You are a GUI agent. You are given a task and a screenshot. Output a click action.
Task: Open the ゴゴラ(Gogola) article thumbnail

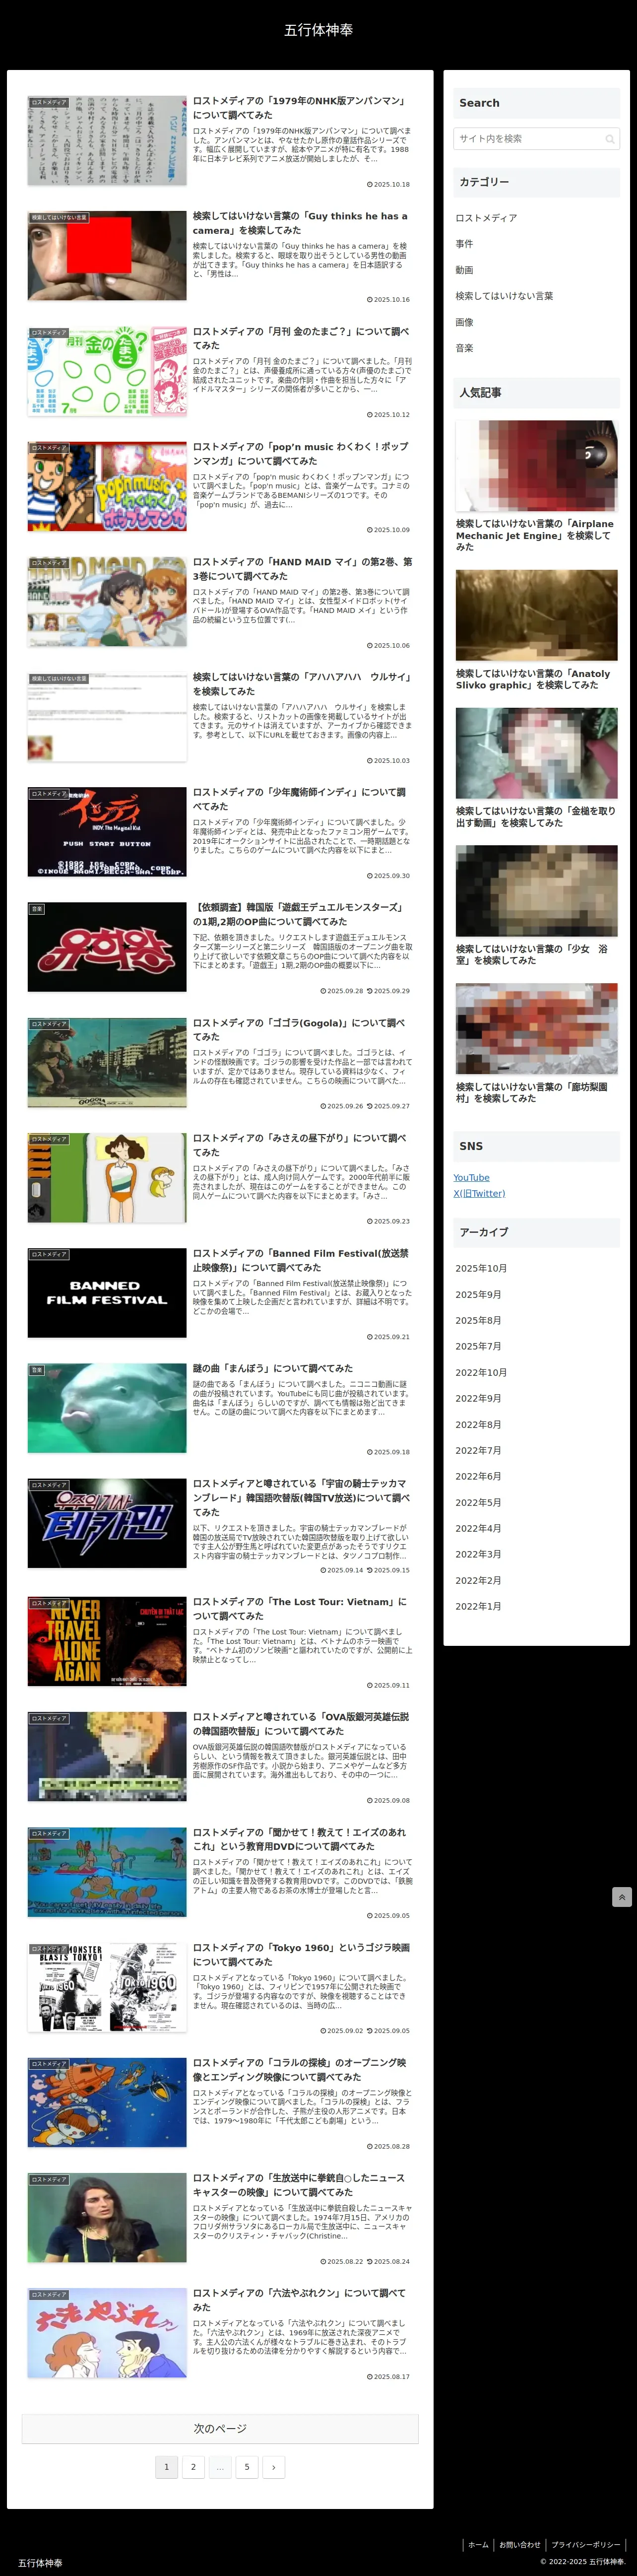click(x=107, y=1063)
